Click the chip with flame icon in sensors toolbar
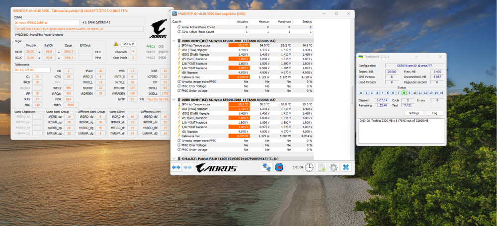This screenshot has height=226, width=497. (279, 167)
